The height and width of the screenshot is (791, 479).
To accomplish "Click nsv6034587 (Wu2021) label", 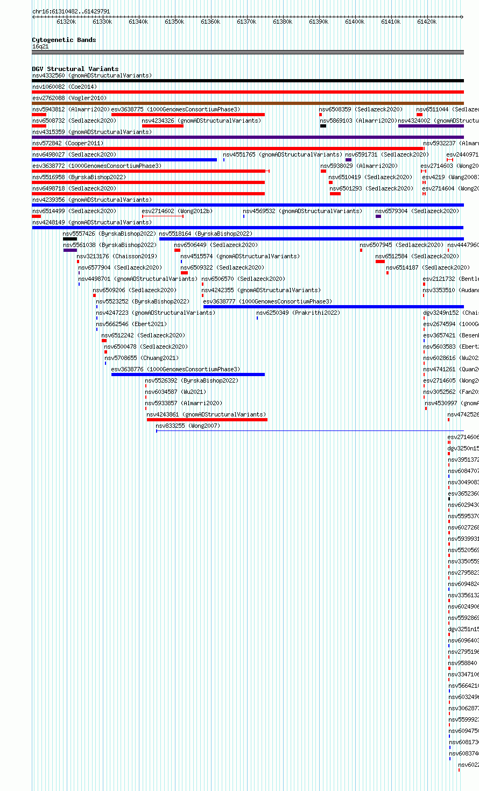I will click(x=175, y=392).
